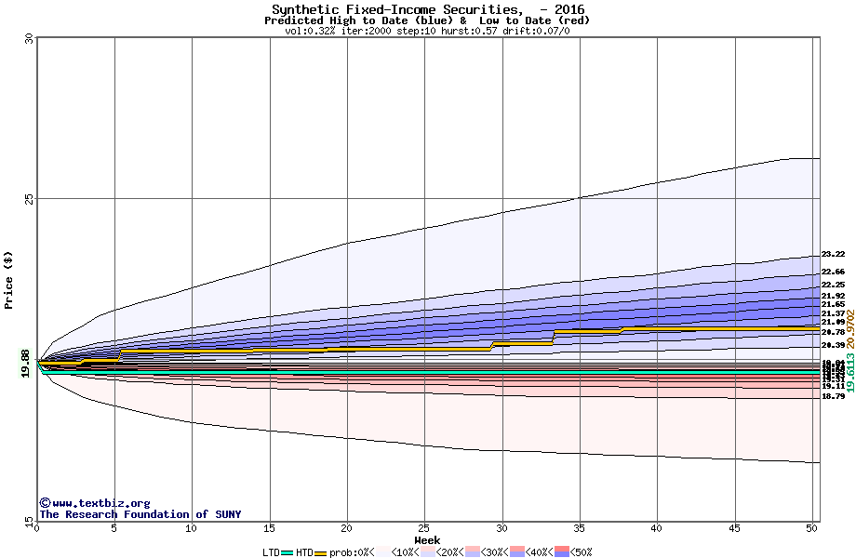
Task: Click The Research Foundation of SUNY text
Action: click(x=140, y=514)
